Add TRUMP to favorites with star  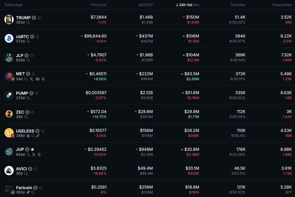(39, 18)
